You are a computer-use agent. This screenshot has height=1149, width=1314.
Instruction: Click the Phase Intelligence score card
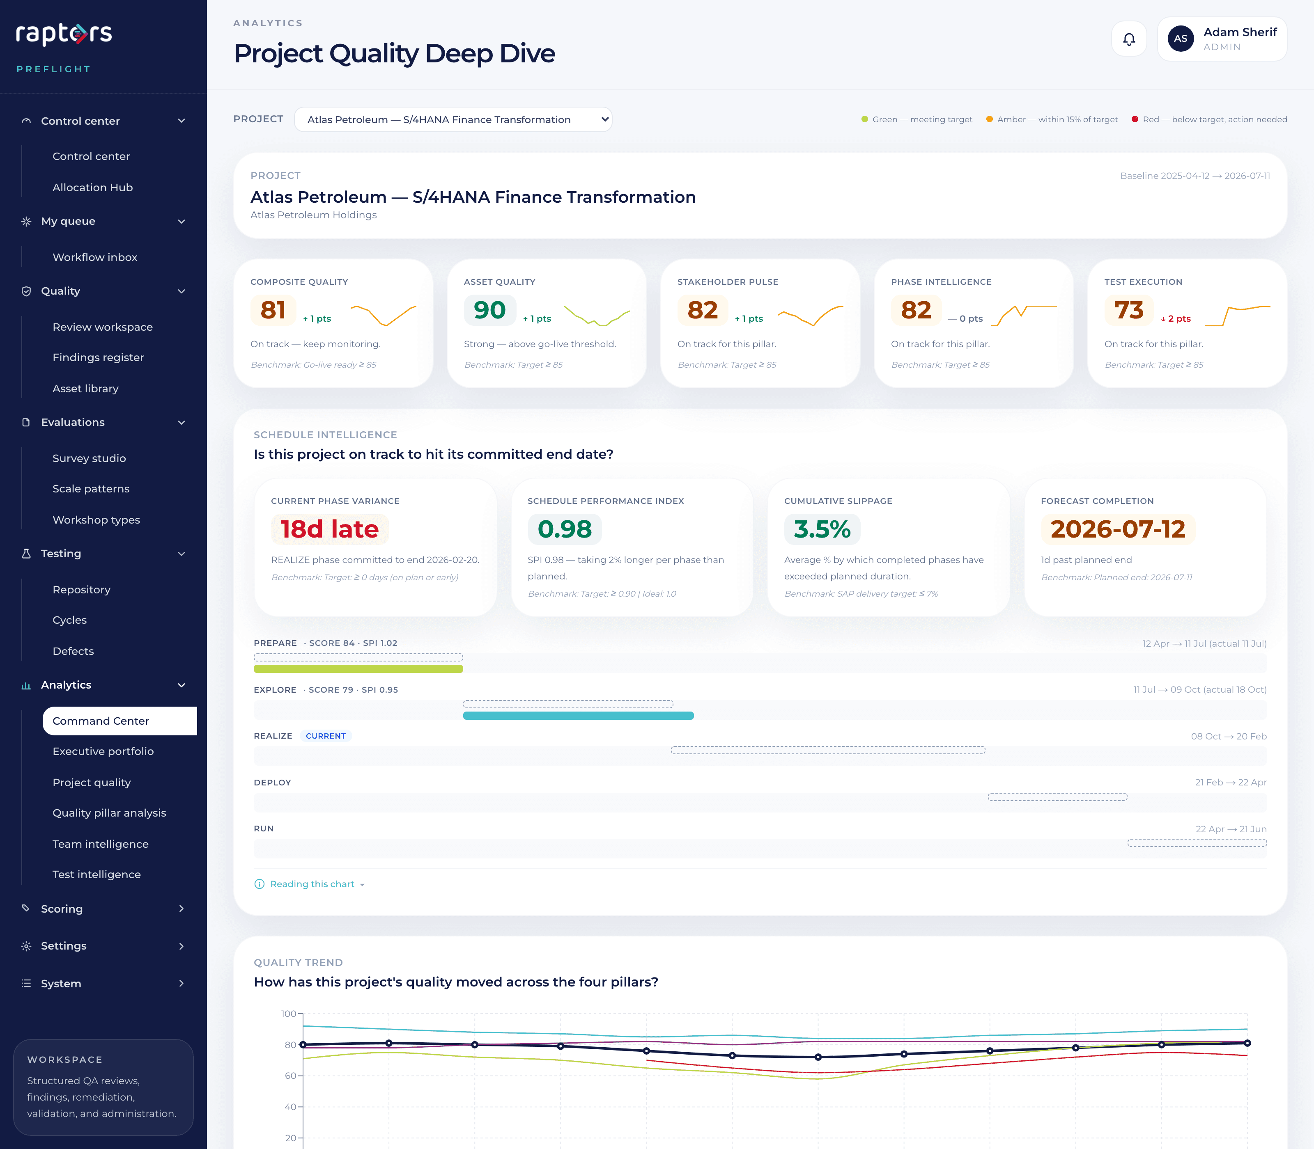pyautogui.click(x=973, y=324)
